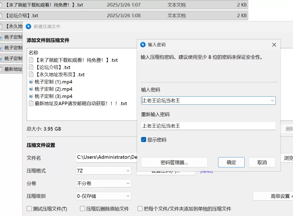
Task: Expand the 输入密码 combo box arrow
Action: pos(272,101)
